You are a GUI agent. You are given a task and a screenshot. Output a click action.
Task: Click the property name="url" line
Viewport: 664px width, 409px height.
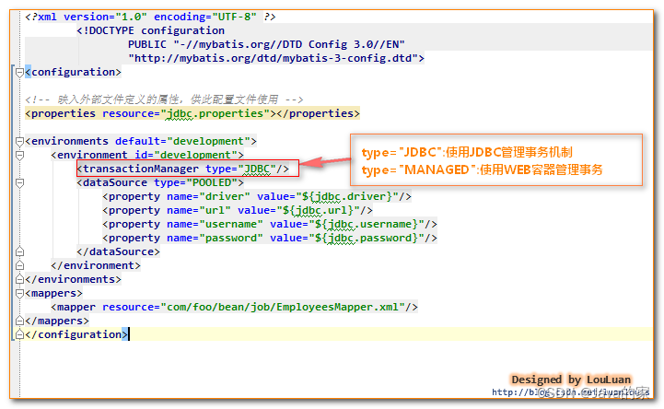click(238, 210)
